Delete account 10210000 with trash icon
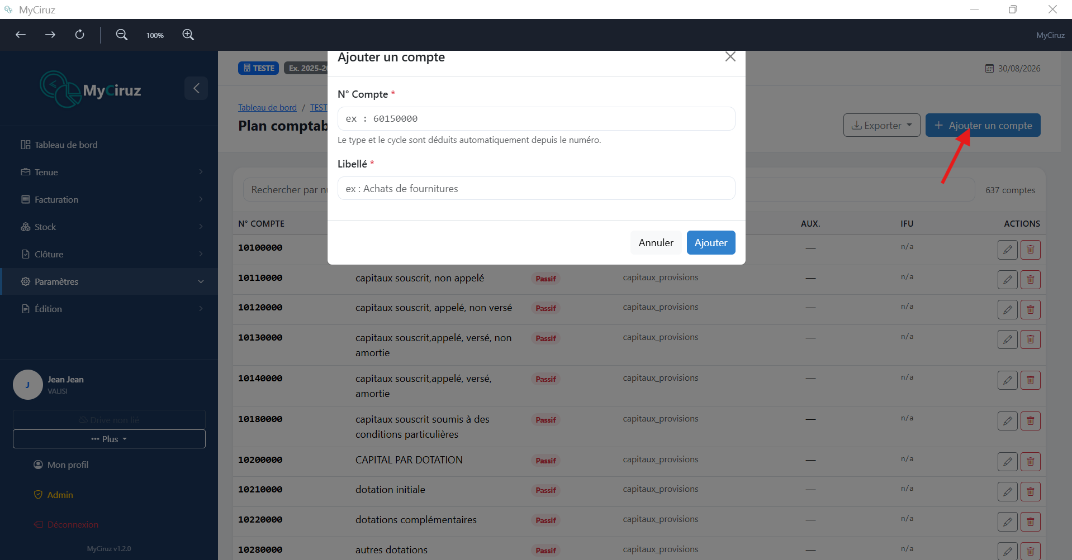Screen dimensions: 1072x560 tap(1030, 491)
